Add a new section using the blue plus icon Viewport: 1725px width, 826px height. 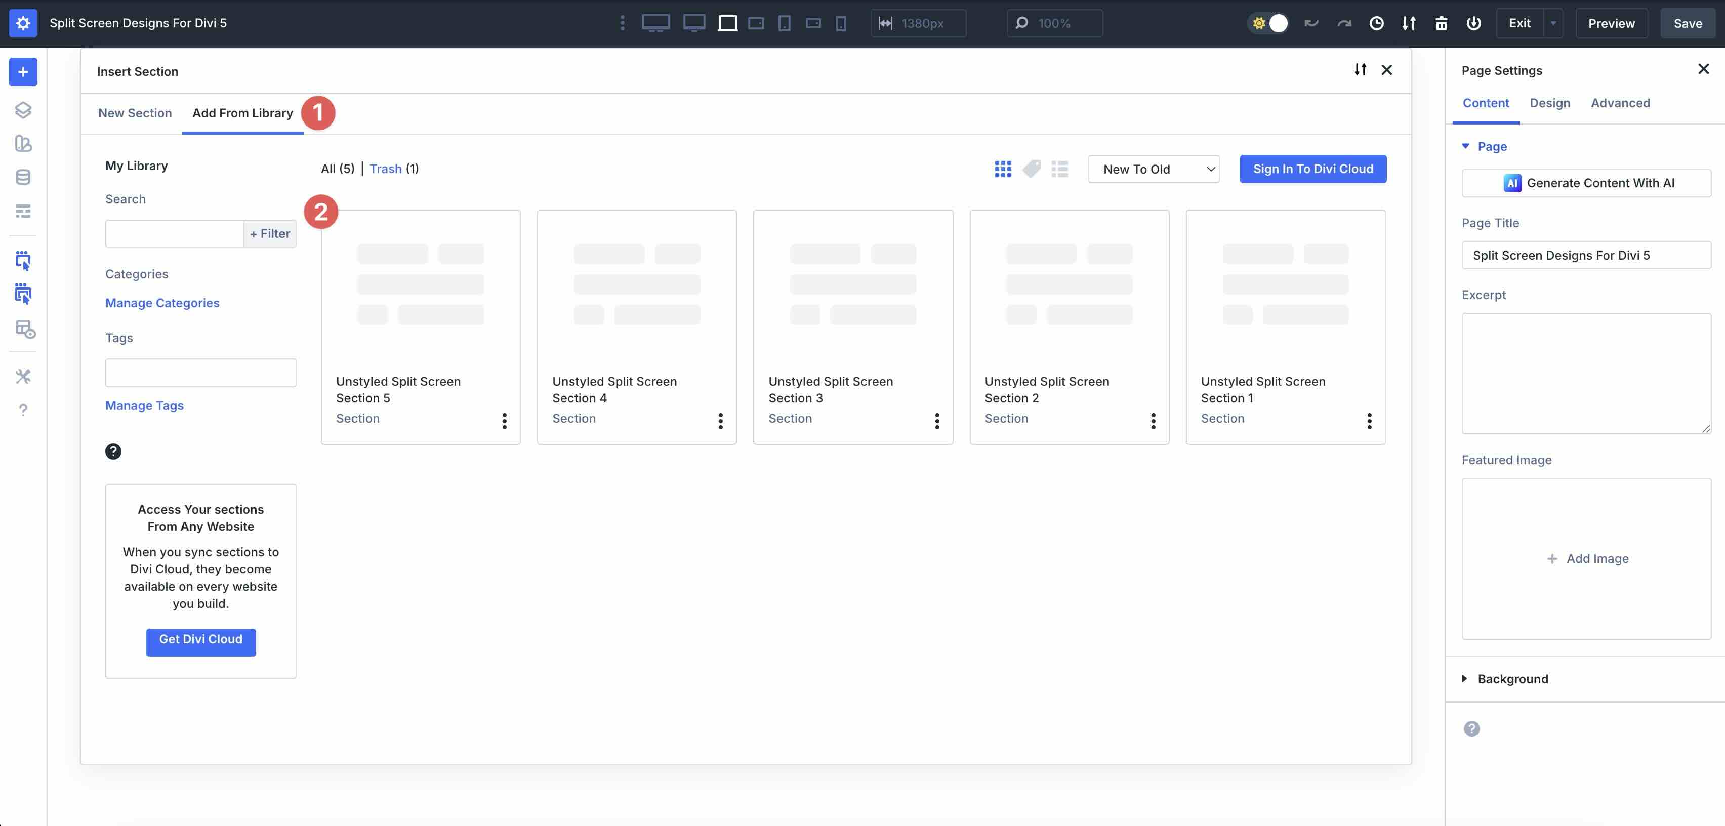click(x=23, y=72)
